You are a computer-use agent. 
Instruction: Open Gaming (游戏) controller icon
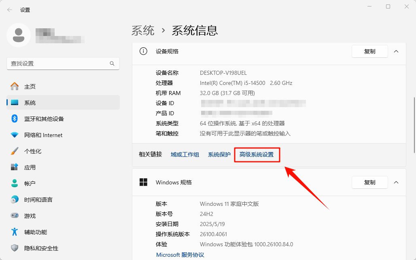[x=15, y=216]
